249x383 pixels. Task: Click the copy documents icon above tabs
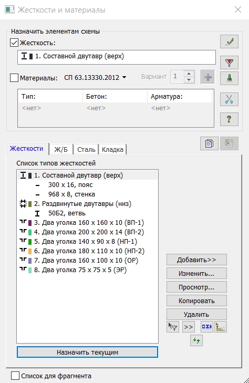[x=209, y=143]
